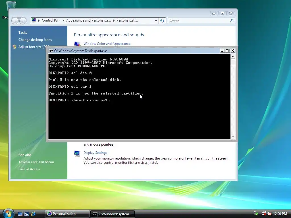
Task: Click "On computer: MCDONALDS-PC" line
Action: [x=77, y=66]
